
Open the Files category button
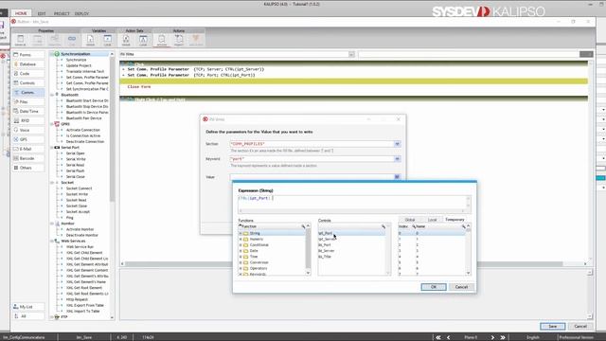(x=28, y=101)
